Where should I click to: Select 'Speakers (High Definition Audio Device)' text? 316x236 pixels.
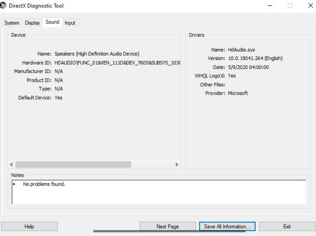[97, 54]
